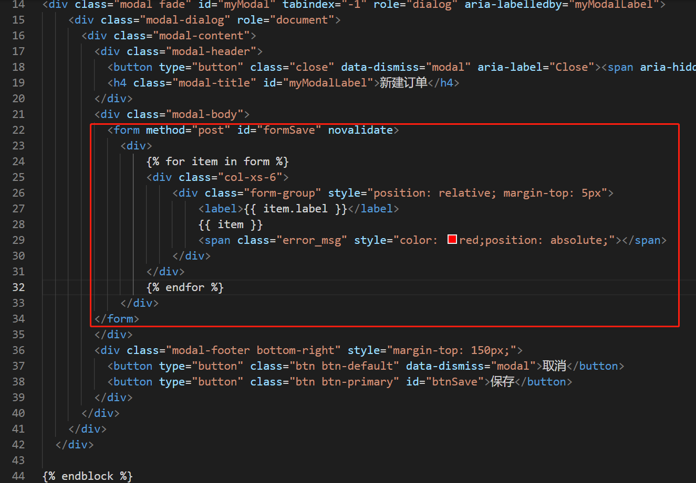
Task: Click the "modal-header" class value
Action: click(211, 51)
